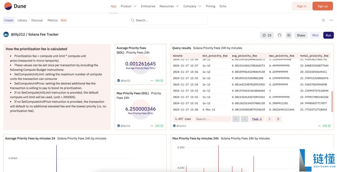Open the three-dot more menu in navigation bar
This screenshot has height=172, width=337.
pyautogui.click(x=331, y=20)
